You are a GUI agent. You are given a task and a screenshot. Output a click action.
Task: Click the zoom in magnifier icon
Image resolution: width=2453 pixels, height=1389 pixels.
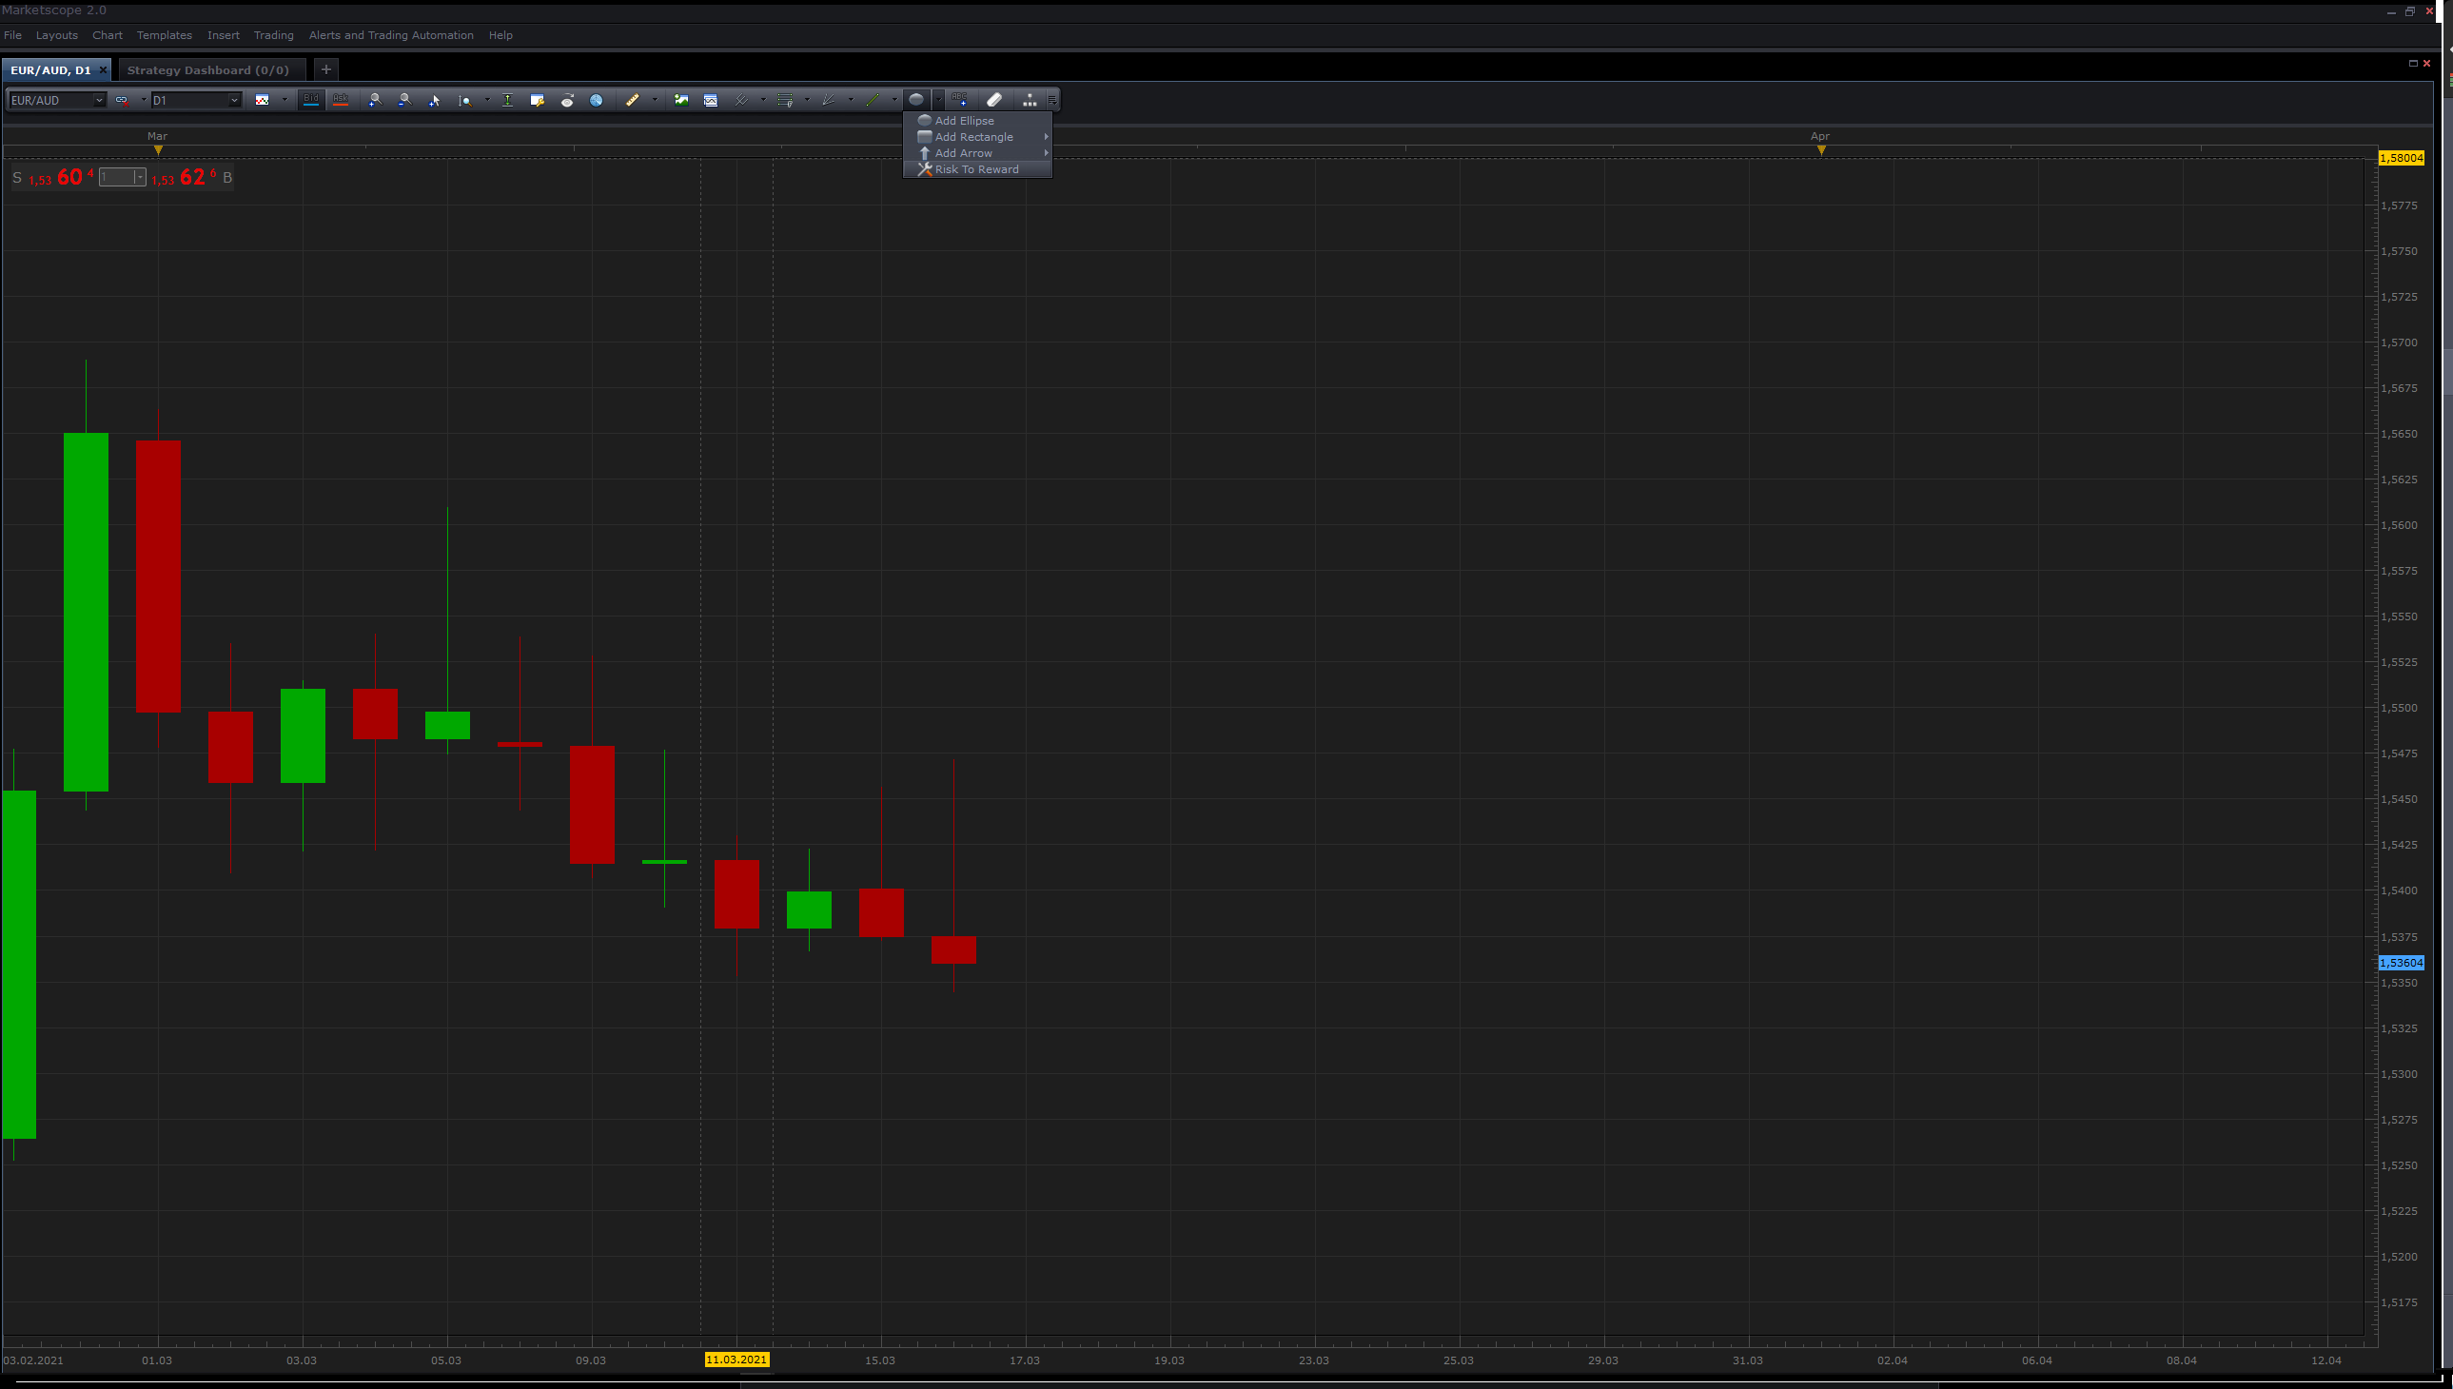point(375,100)
